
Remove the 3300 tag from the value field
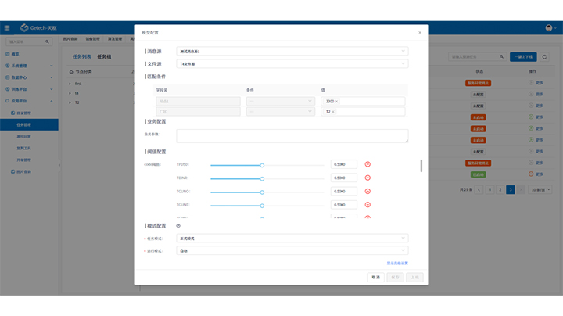(337, 102)
